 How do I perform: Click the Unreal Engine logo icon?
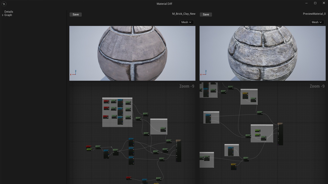click(4, 4)
